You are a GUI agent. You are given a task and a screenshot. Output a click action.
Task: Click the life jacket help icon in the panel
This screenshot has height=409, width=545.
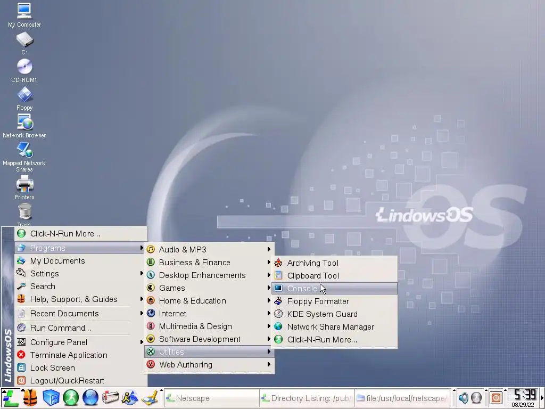(x=30, y=398)
